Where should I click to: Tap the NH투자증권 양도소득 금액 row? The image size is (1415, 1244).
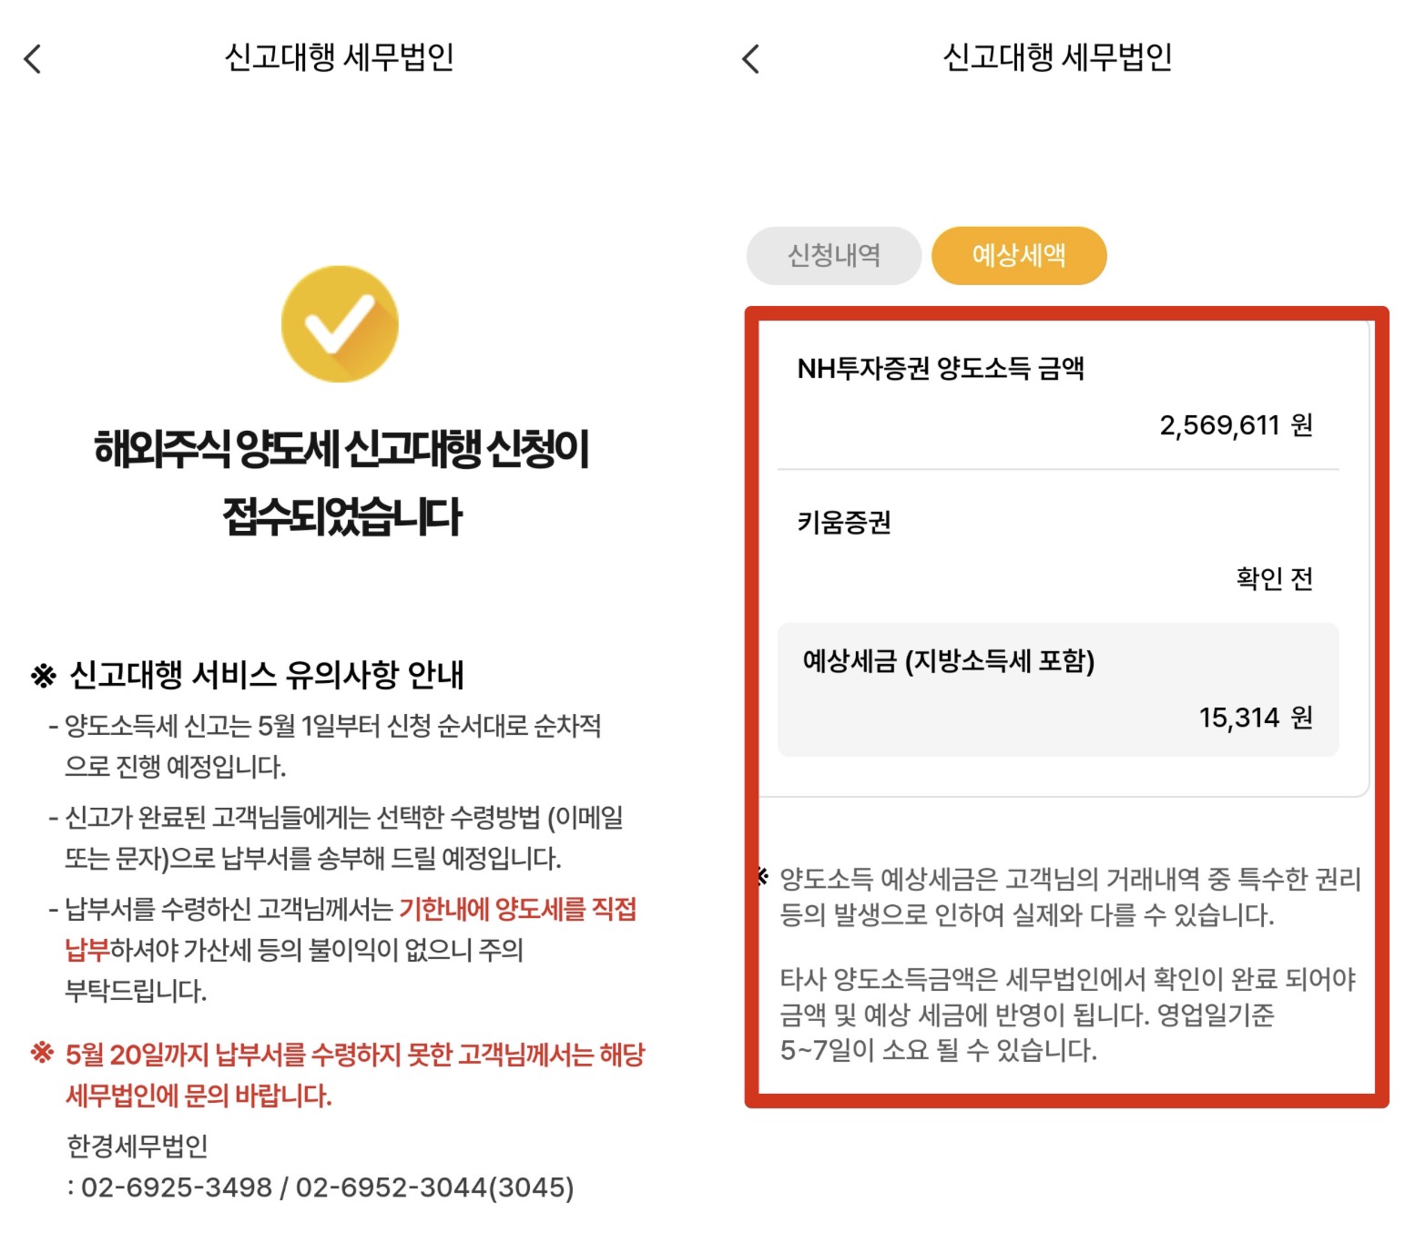[1058, 396]
